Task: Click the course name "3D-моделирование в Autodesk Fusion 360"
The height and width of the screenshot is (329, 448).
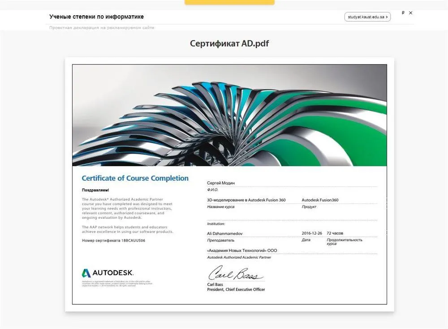Action: [x=246, y=200]
